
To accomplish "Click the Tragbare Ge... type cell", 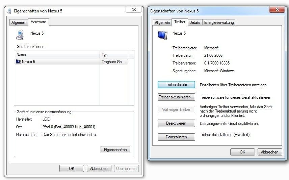I will pyautogui.click(x=113, y=61).
